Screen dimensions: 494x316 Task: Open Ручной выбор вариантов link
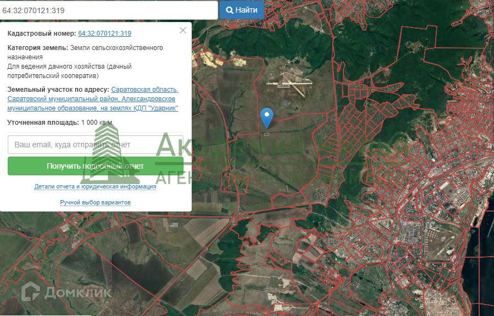(x=95, y=202)
